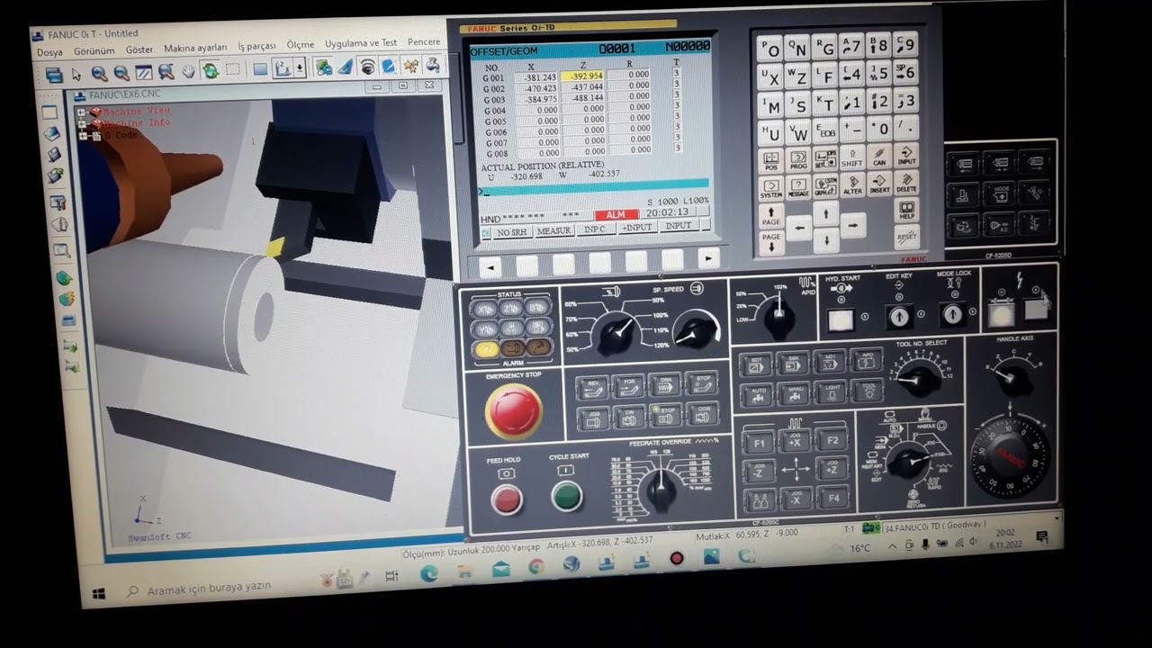
Task: Expand the Machine View tree node
Action: click(x=82, y=113)
